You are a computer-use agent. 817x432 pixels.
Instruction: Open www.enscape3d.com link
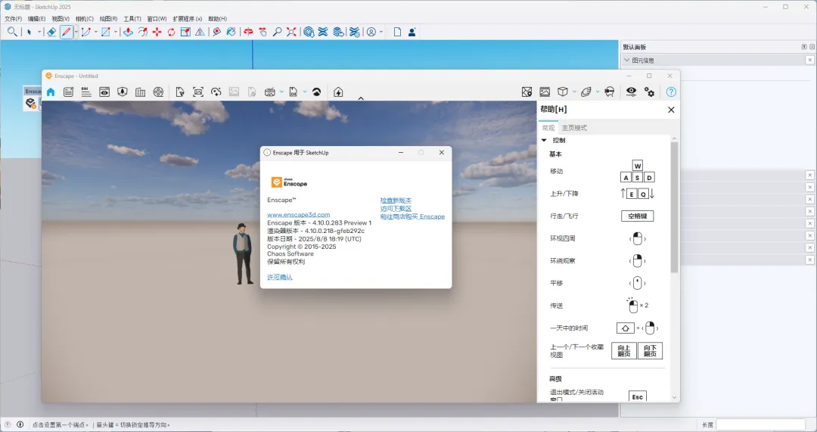click(x=299, y=215)
